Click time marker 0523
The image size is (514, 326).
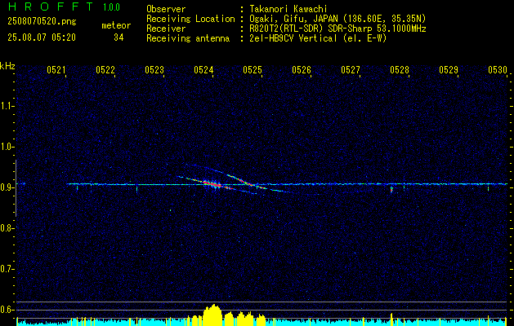pos(154,69)
